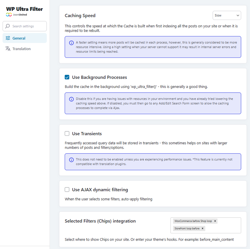
Task: Remove the WooCommerce before Shop loop chip
Action: 215,221
